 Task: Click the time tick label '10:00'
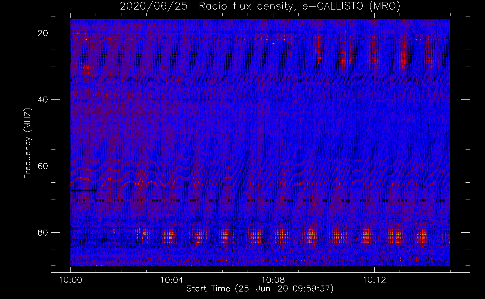pyautogui.click(x=70, y=280)
